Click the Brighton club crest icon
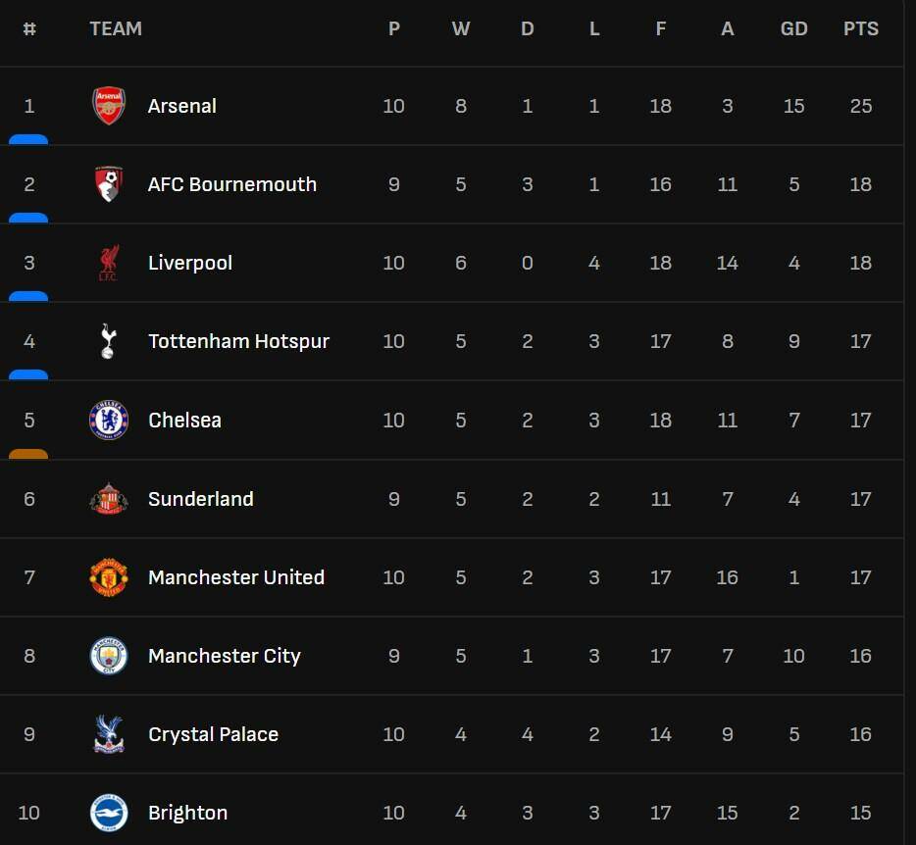Screen dimensions: 916x845 coord(109,813)
